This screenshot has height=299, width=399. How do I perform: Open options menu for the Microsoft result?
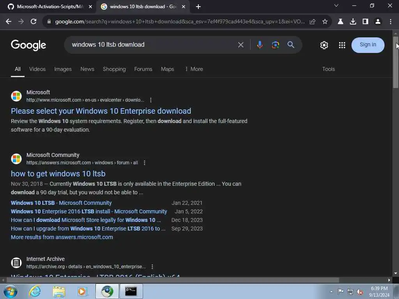point(151,100)
